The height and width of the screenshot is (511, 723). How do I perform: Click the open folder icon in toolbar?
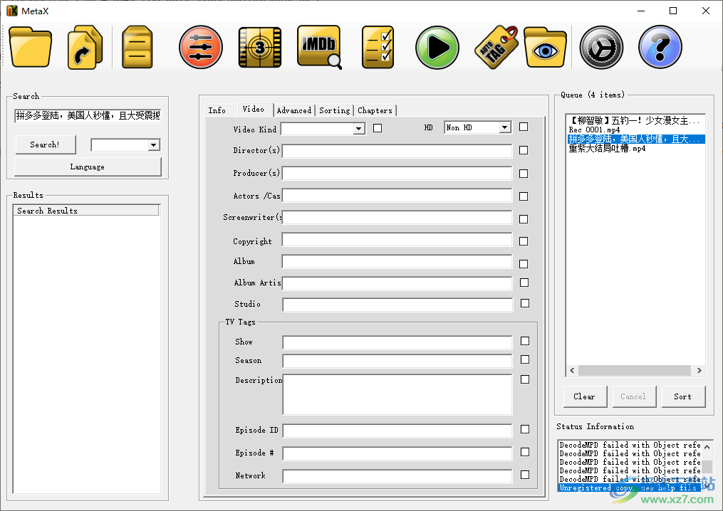click(x=30, y=47)
